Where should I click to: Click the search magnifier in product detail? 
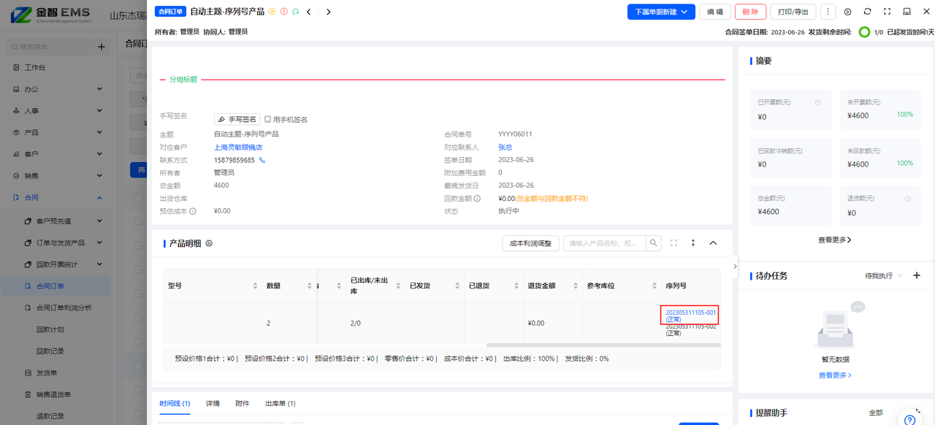click(x=654, y=243)
